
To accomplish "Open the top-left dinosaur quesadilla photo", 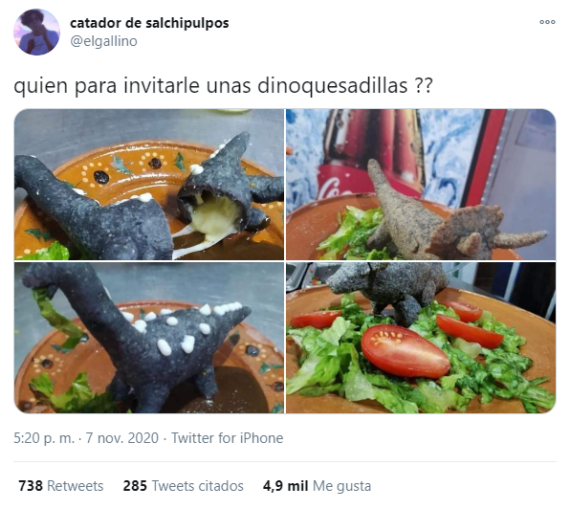I will [149, 185].
